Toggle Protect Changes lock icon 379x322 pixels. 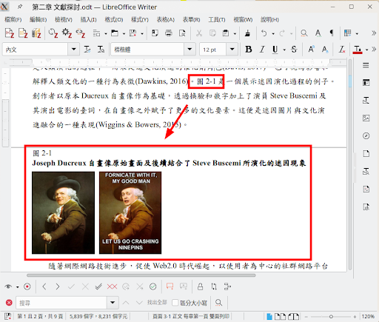point(201,286)
